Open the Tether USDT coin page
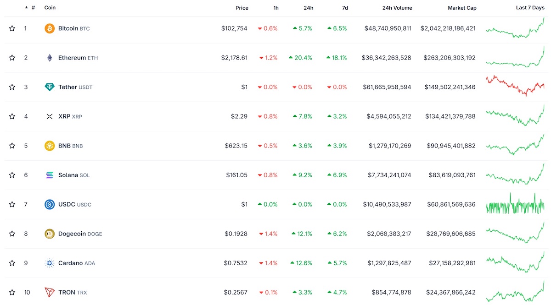 [x=75, y=87]
